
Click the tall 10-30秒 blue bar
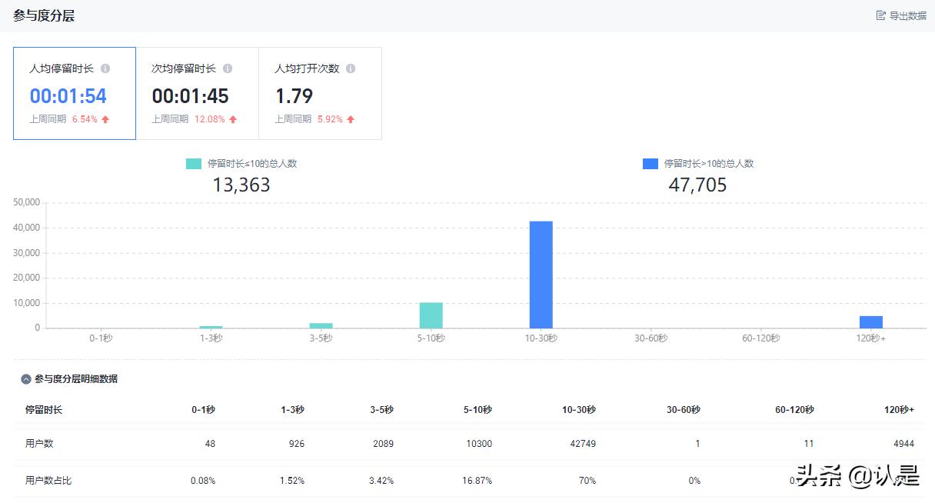pos(541,275)
